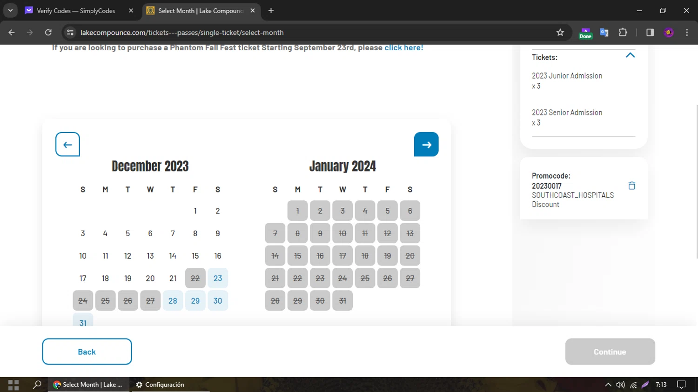Screen dimensions: 698x392
Task: Click the feather tray icon
Action: [x=645, y=385]
